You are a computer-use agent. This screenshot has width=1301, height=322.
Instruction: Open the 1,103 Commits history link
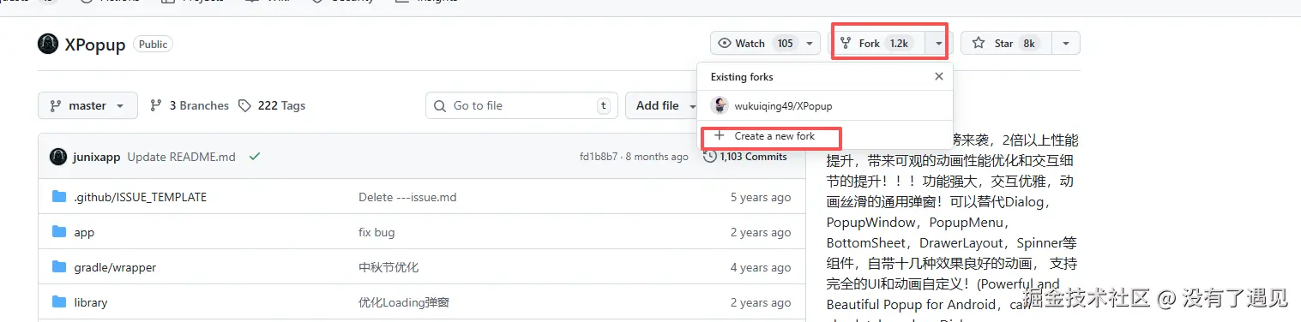click(x=744, y=157)
